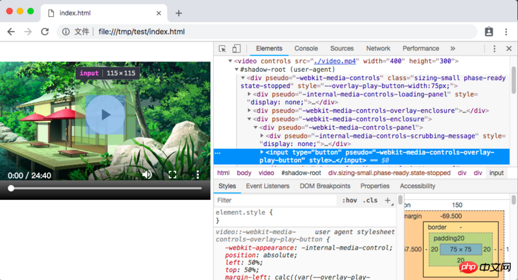Open Chrome three-dot menu
This screenshot has height=280, width=518.
[506, 32]
